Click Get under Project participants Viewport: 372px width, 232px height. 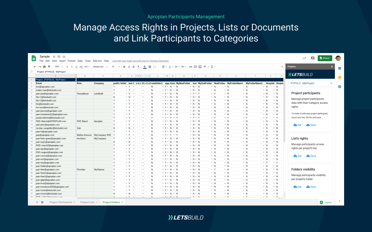tap(297, 125)
